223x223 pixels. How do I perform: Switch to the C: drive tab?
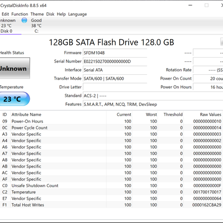[36, 26]
